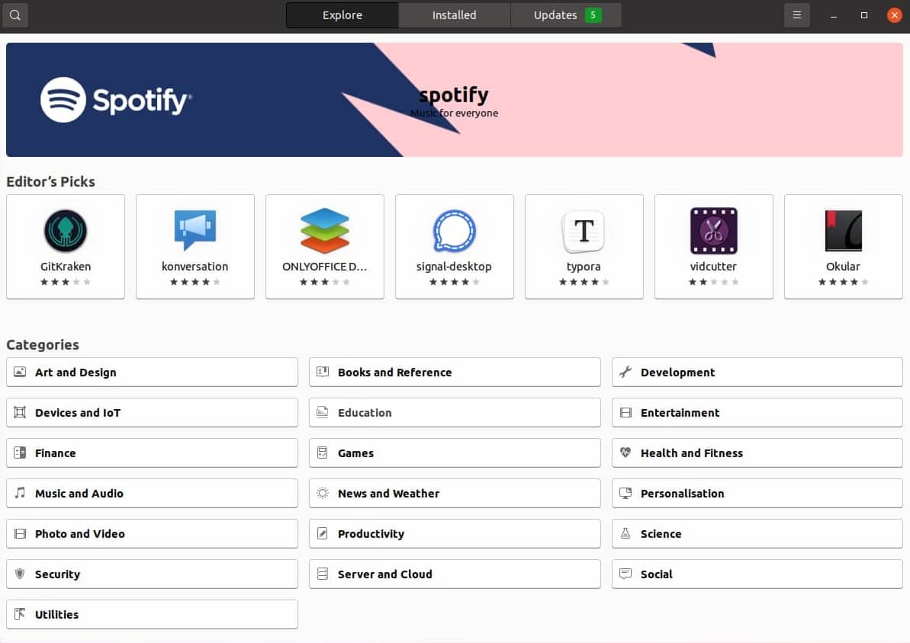This screenshot has height=643, width=910.
Task: Click the Server and Cloud icon
Action: tap(323, 574)
